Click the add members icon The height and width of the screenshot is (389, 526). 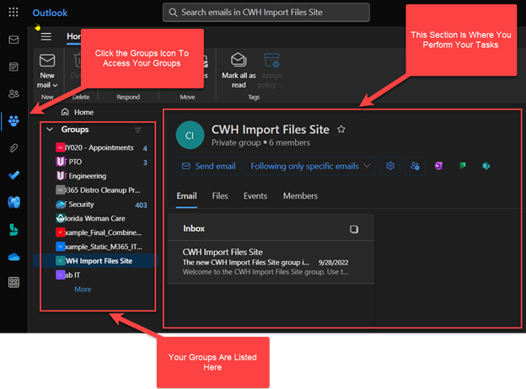click(x=415, y=166)
